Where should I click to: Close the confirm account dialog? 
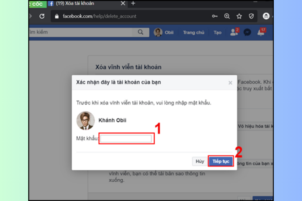[230, 83]
